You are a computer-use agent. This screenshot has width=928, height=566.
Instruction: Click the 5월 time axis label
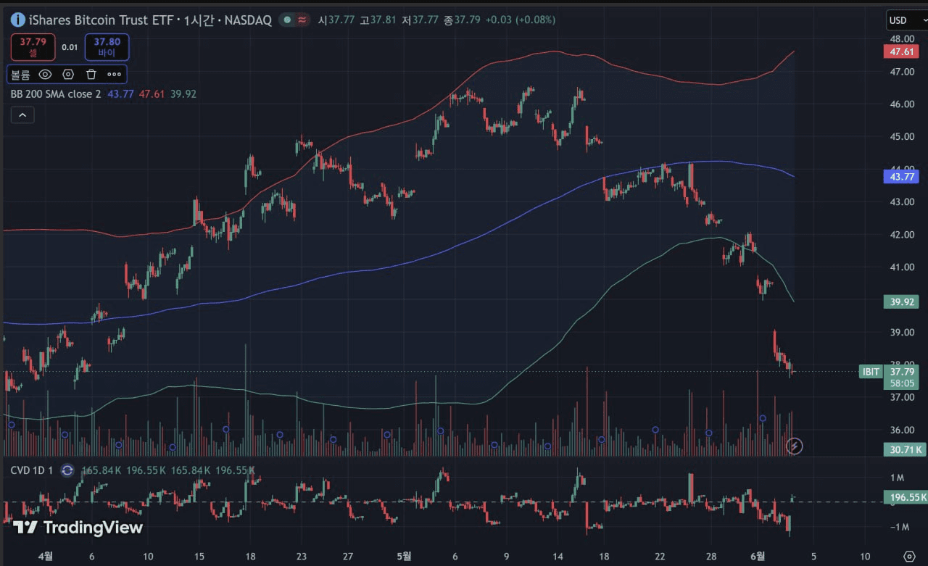point(404,556)
